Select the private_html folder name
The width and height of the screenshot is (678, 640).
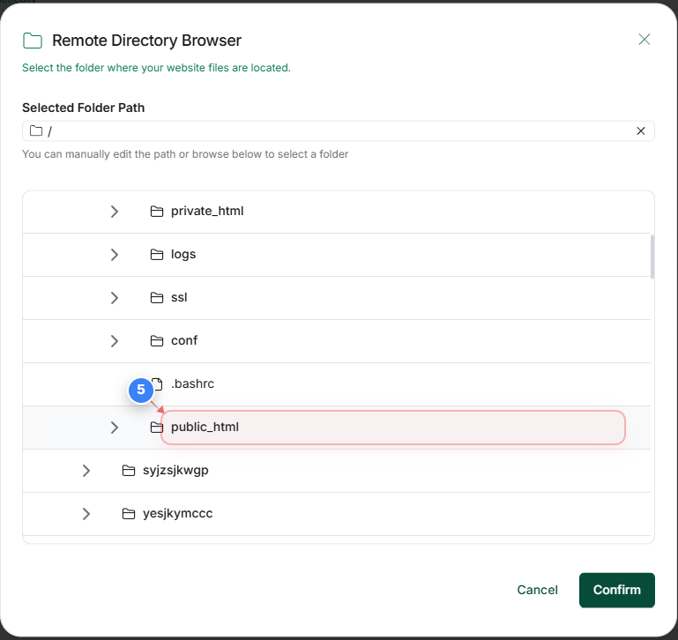click(x=207, y=211)
